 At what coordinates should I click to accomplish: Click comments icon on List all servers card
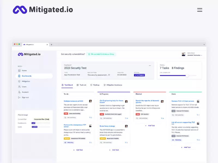(x=198, y=140)
